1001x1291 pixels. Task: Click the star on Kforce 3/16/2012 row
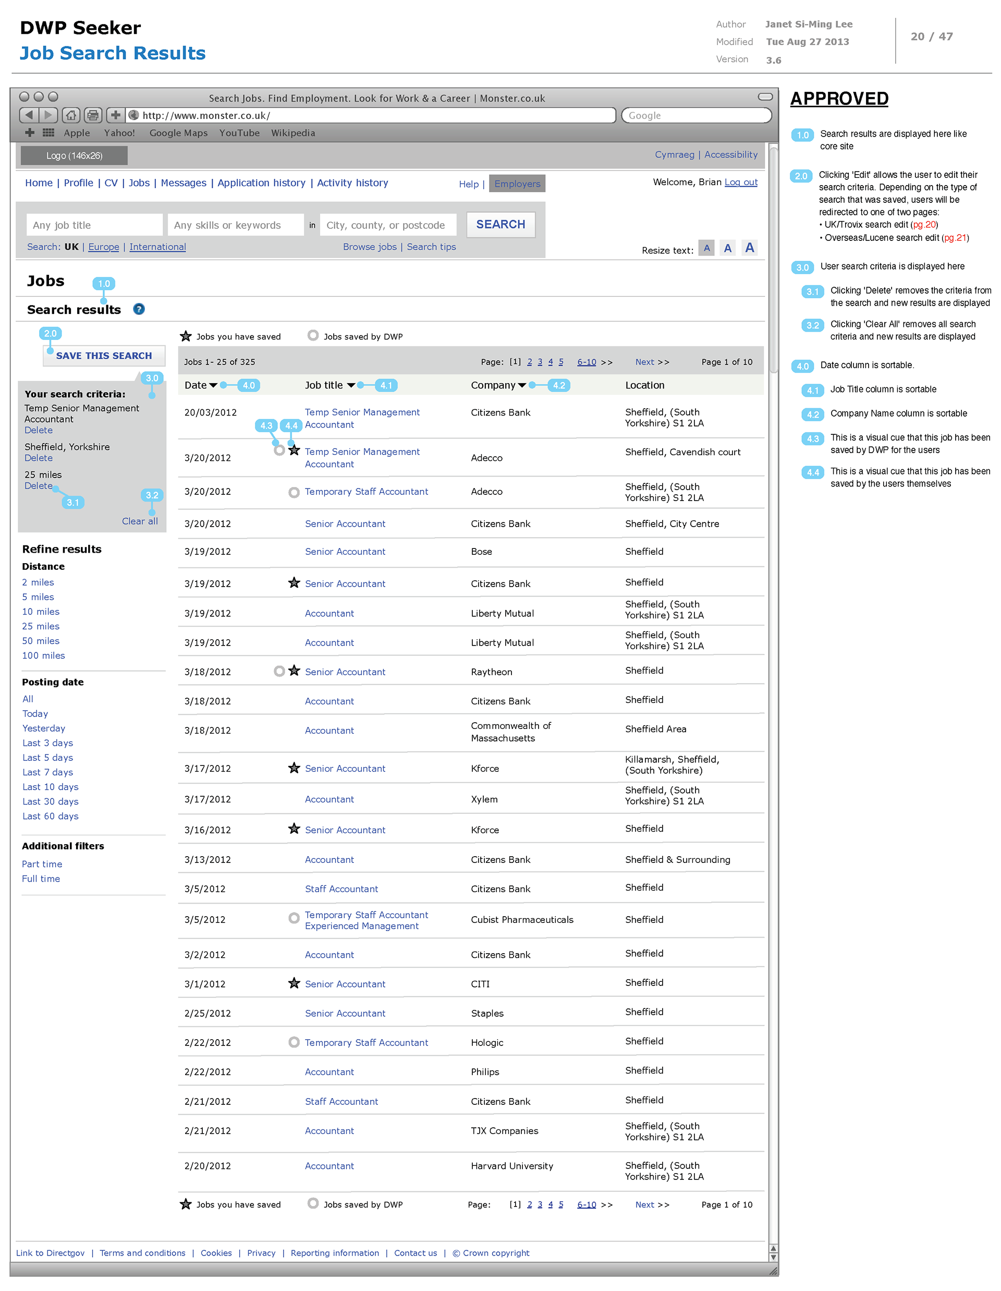click(x=294, y=829)
